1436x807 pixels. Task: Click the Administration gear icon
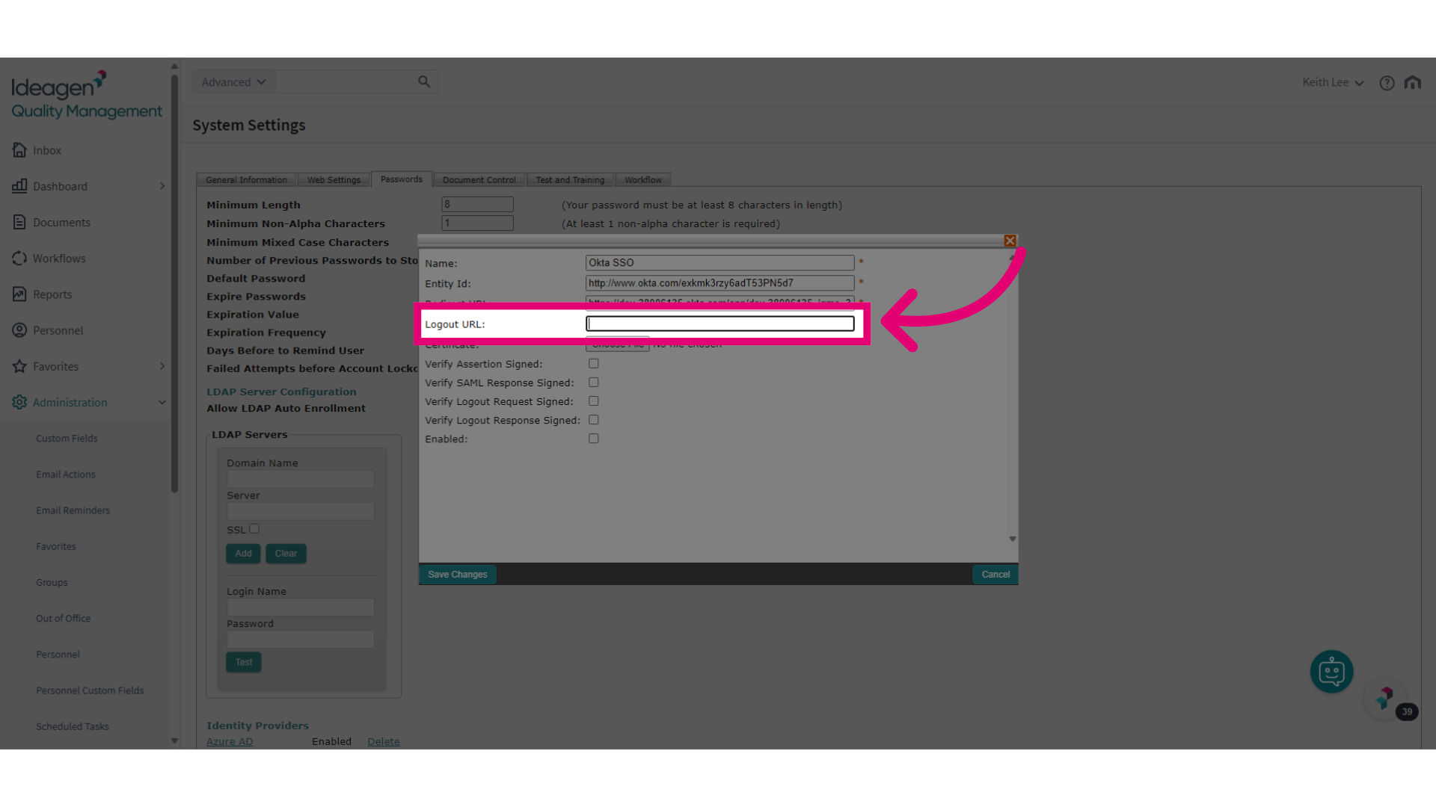[19, 402]
